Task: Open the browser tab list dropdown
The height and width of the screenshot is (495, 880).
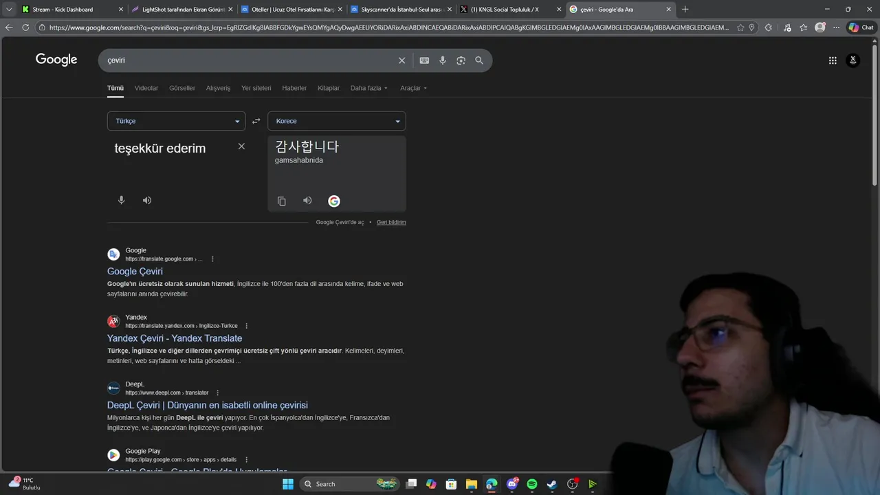Action: [9, 9]
